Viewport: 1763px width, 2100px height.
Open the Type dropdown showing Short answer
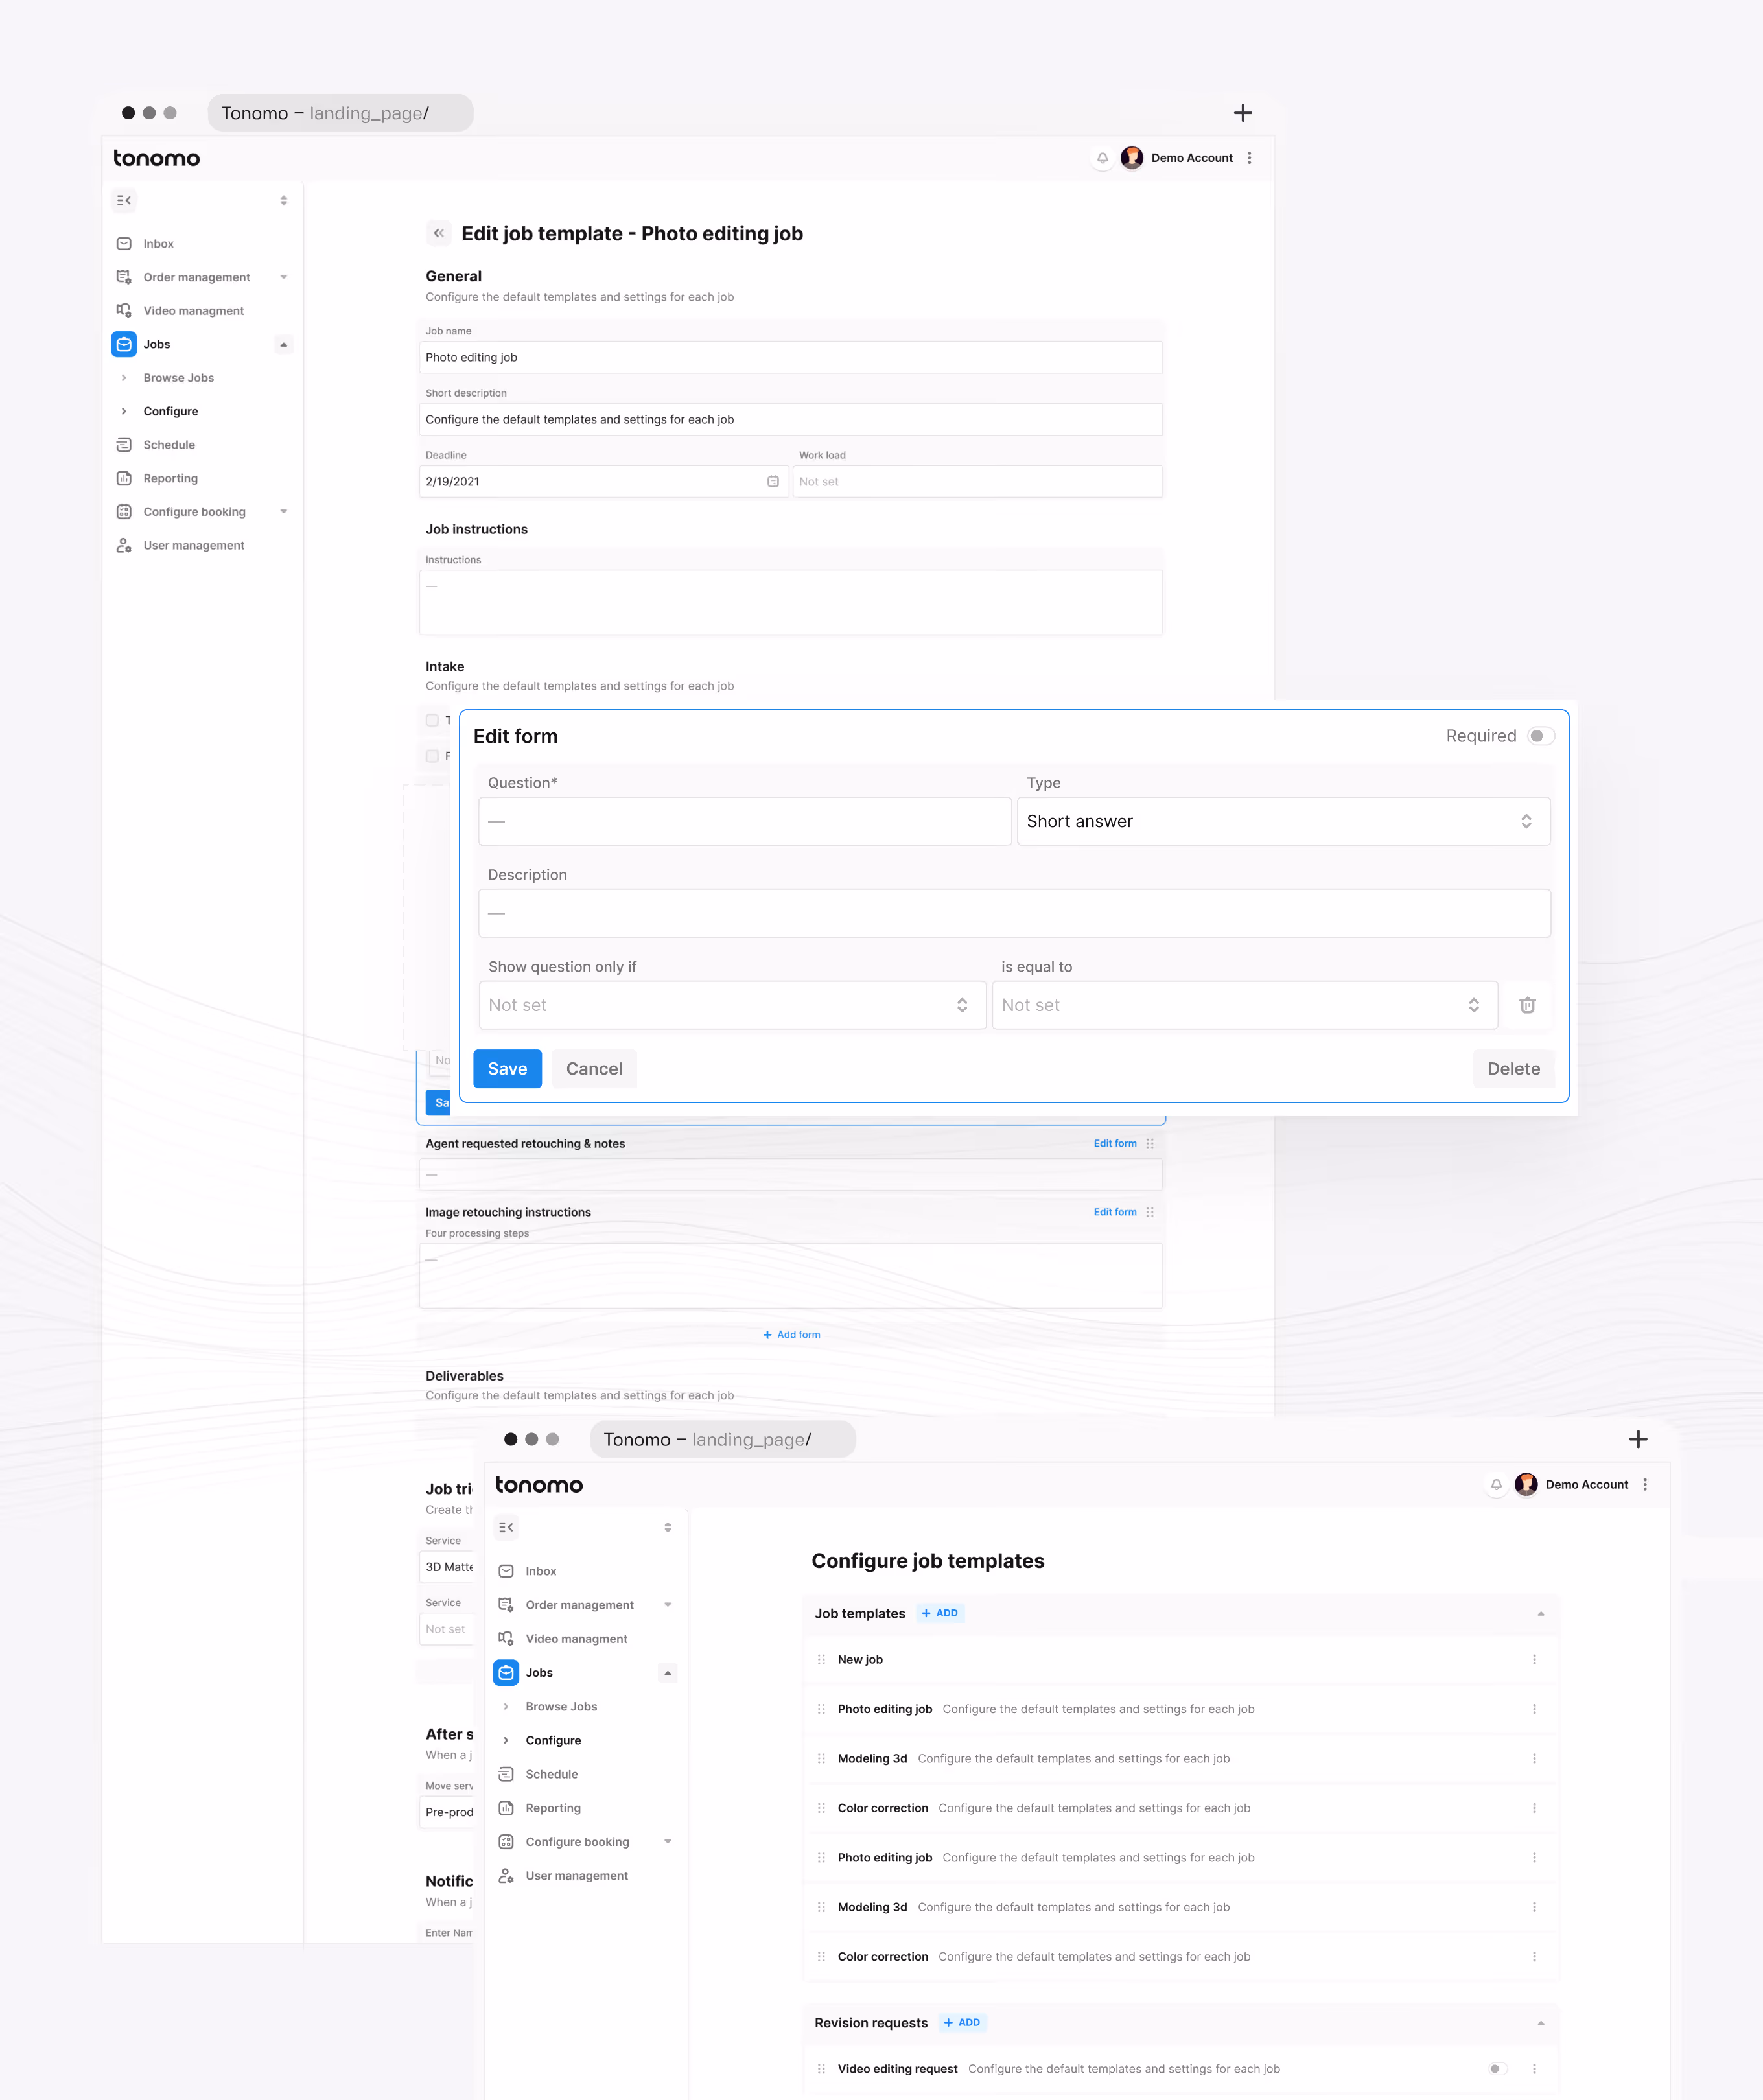(x=1282, y=821)
